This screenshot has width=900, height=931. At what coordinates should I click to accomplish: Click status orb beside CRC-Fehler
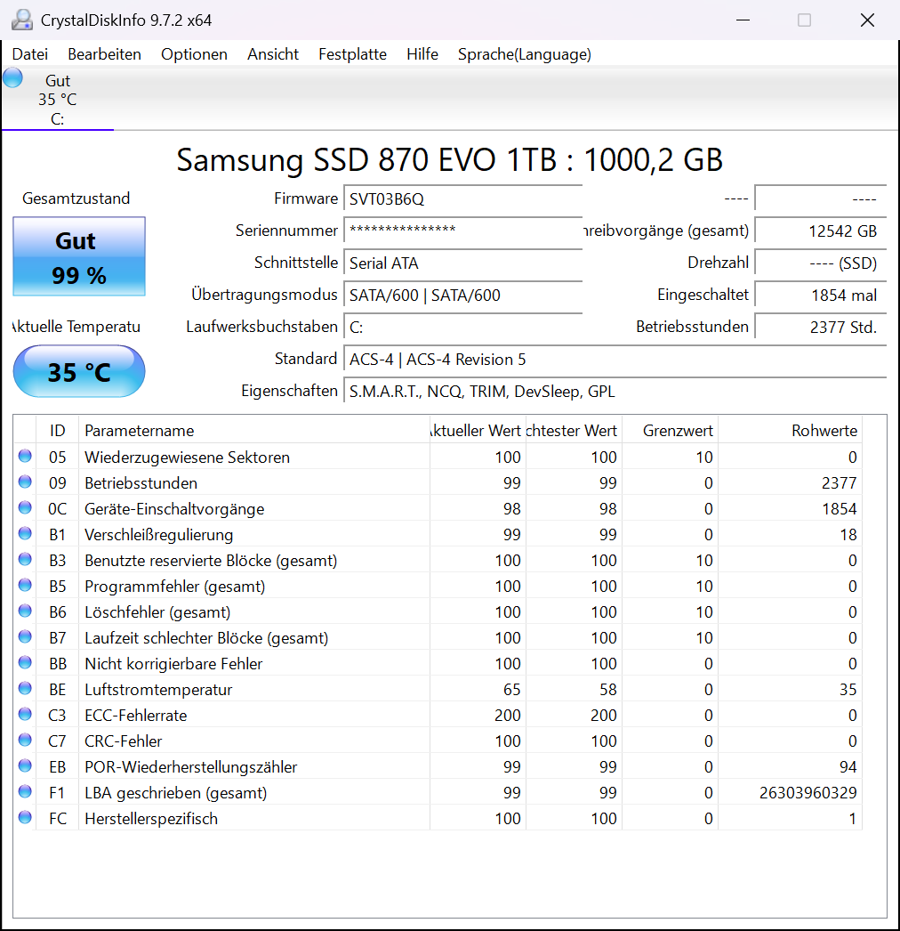tap(25, 740)
